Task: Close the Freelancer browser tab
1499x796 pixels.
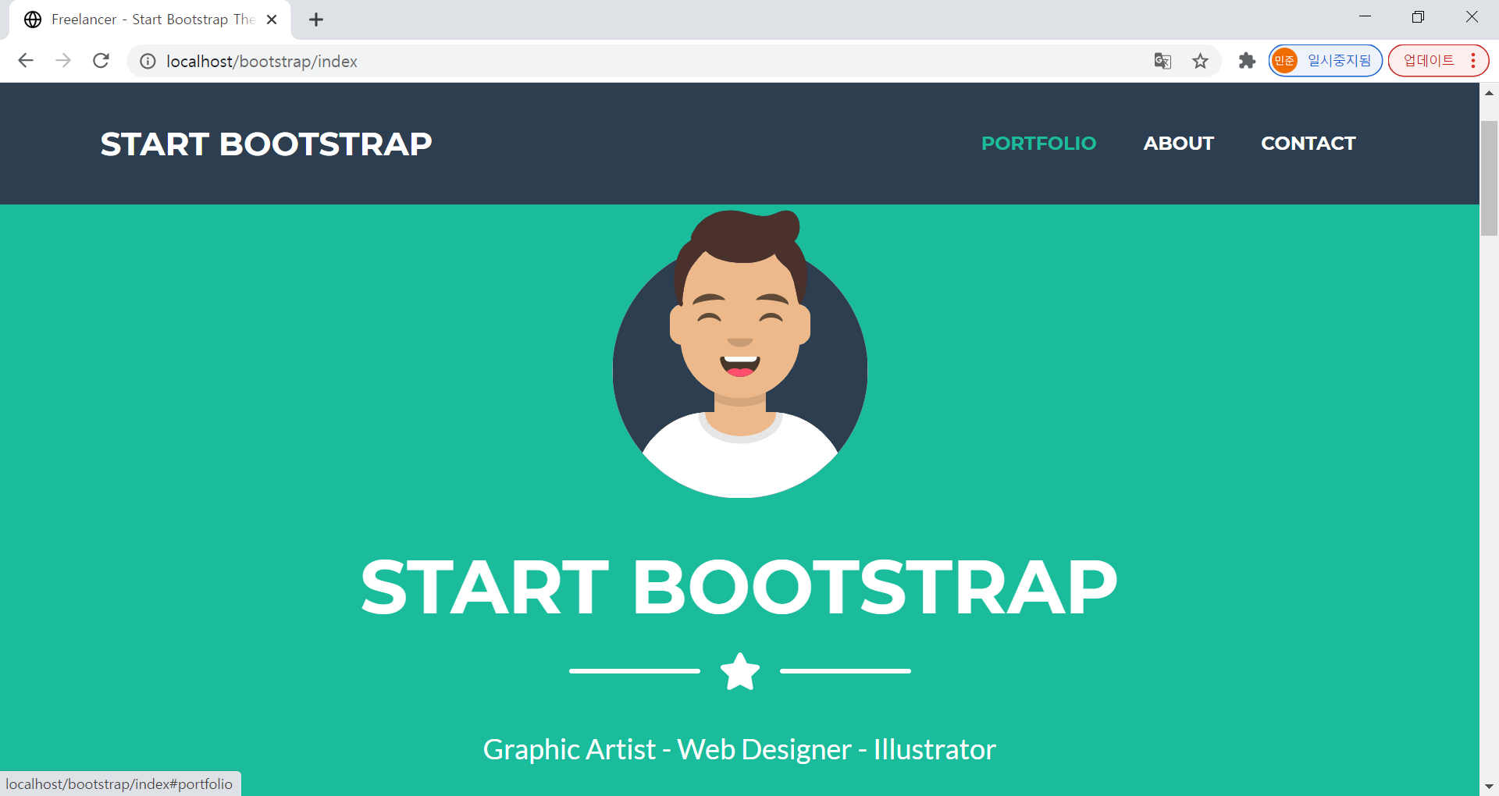Action: click(272, 20)
